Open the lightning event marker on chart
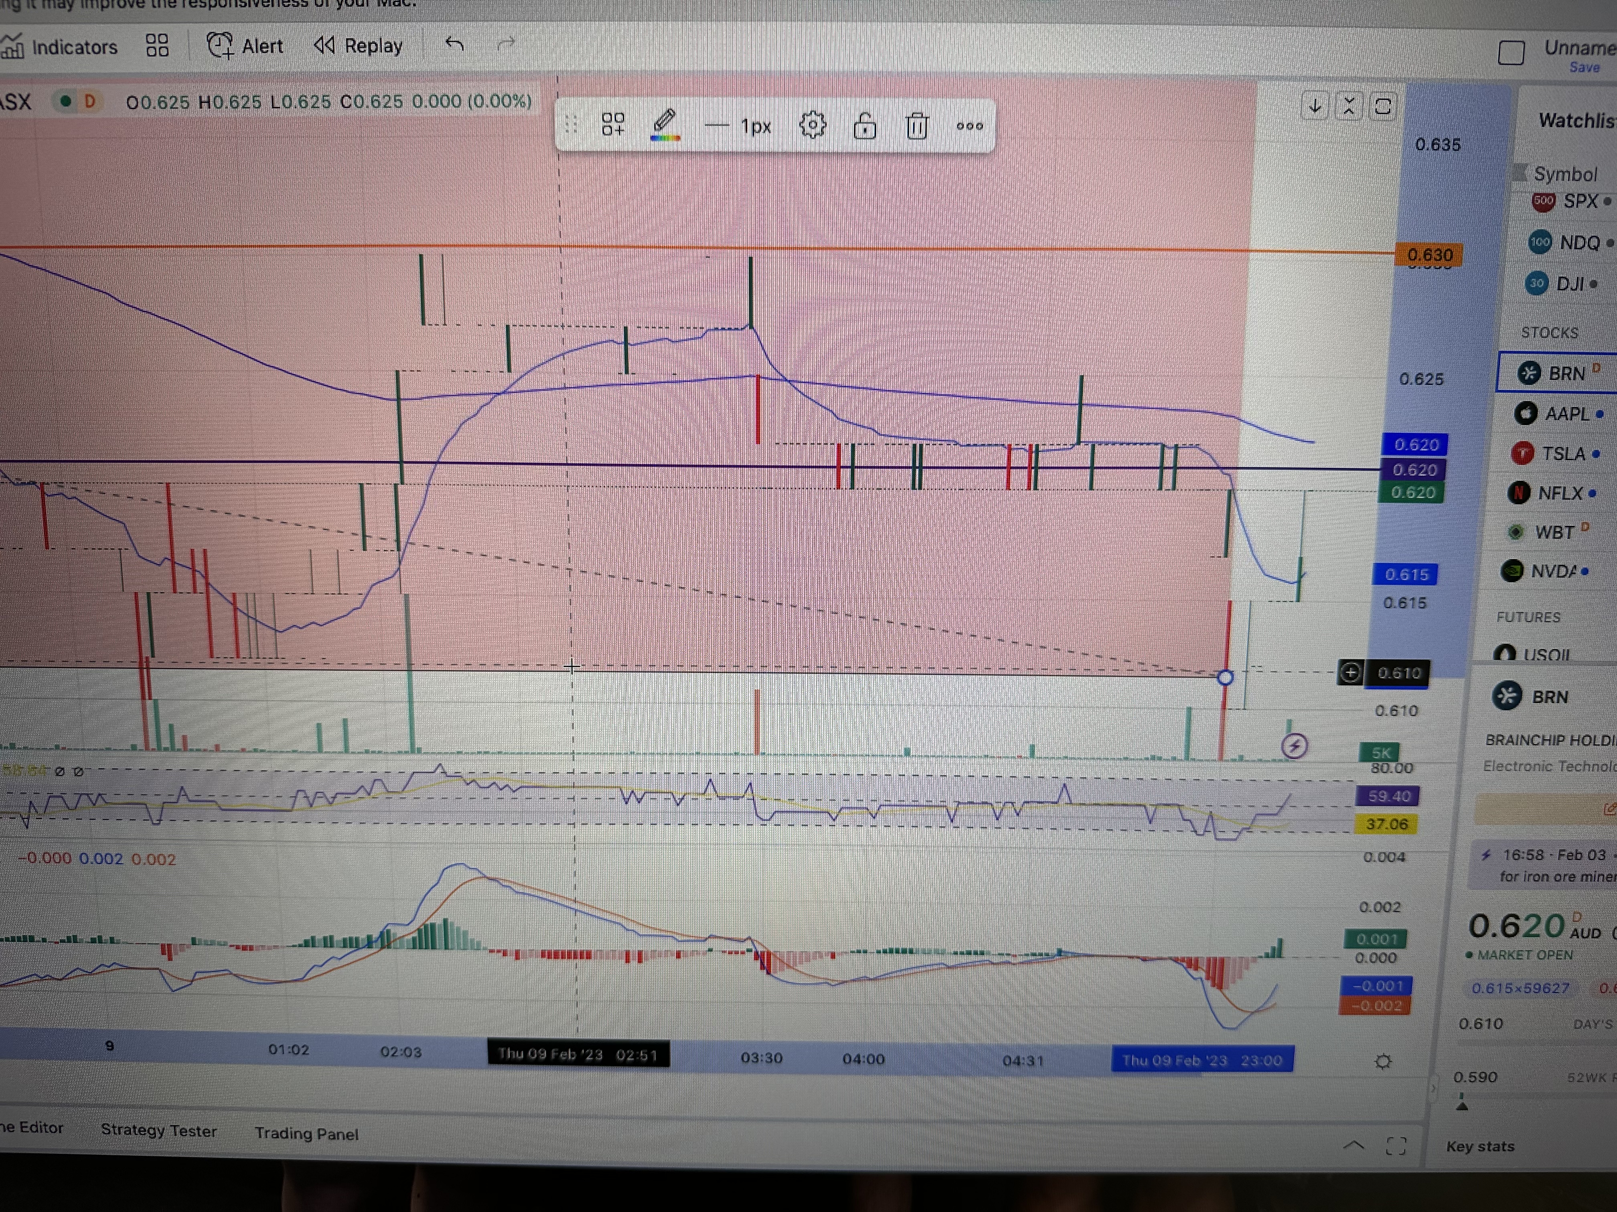1617x1212 pixels. [1295, 746]
